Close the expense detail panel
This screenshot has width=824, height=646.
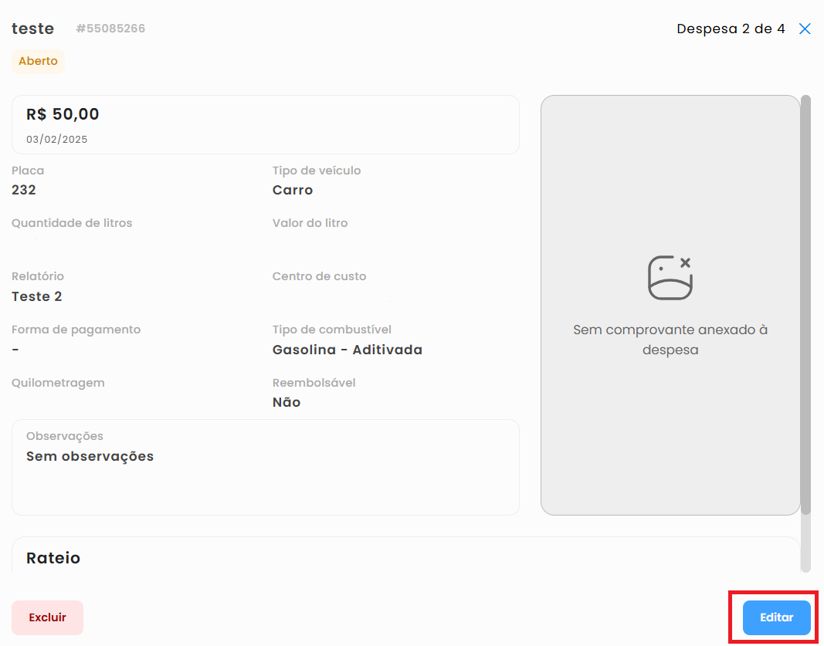coord(805,29)
